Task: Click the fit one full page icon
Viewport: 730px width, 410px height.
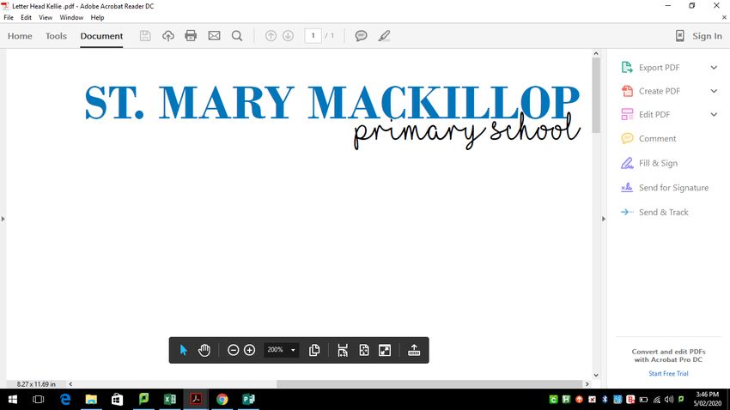Action: point(364,350)
